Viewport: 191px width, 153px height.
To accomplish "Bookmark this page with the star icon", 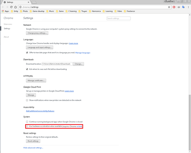I will (x=169, y=7).
